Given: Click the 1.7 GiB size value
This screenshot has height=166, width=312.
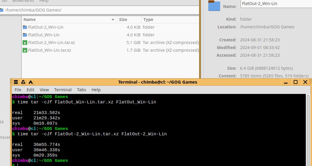Looking at the screenshot, I should pos(133,50).
